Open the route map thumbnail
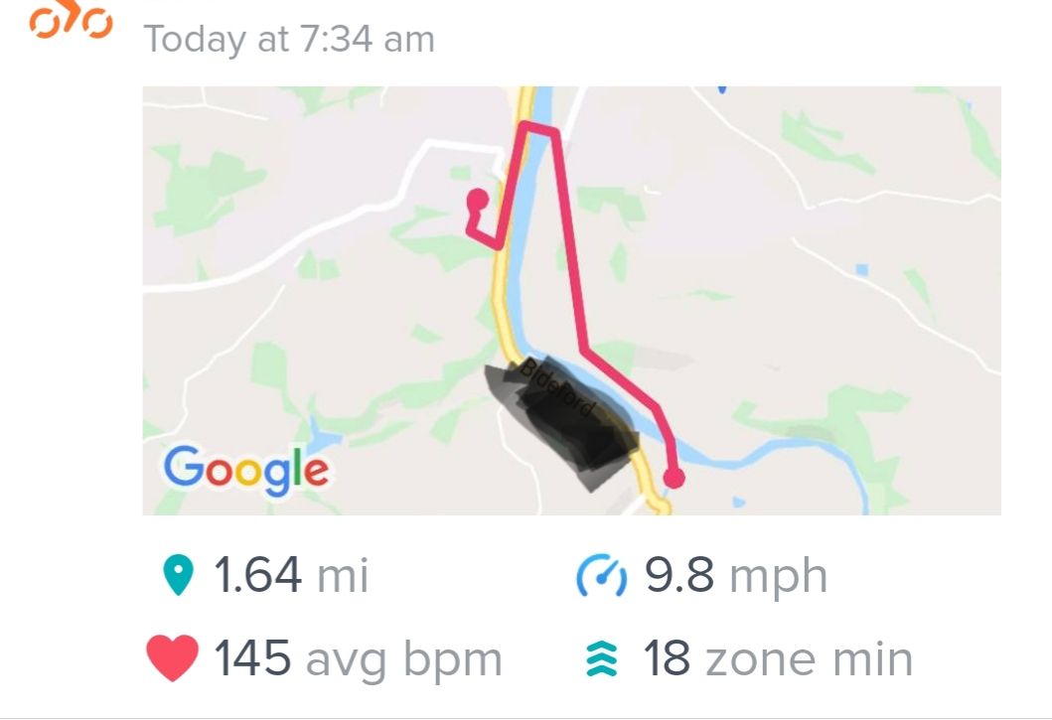This screenshot has width=1052, height=720. coord(571,301)
